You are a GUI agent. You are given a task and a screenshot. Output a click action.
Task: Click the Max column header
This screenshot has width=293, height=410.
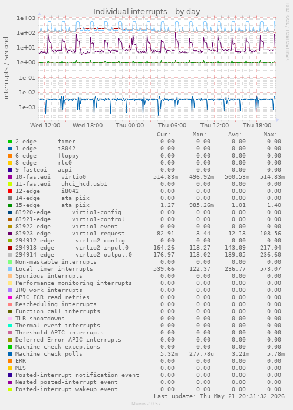270,135
